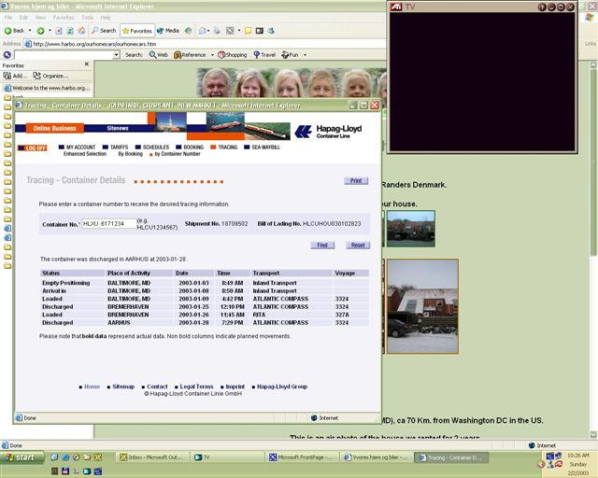Switch to Inbox - Microsoft Outlook taskbar button
598x478 pixels.
[154, 457]
